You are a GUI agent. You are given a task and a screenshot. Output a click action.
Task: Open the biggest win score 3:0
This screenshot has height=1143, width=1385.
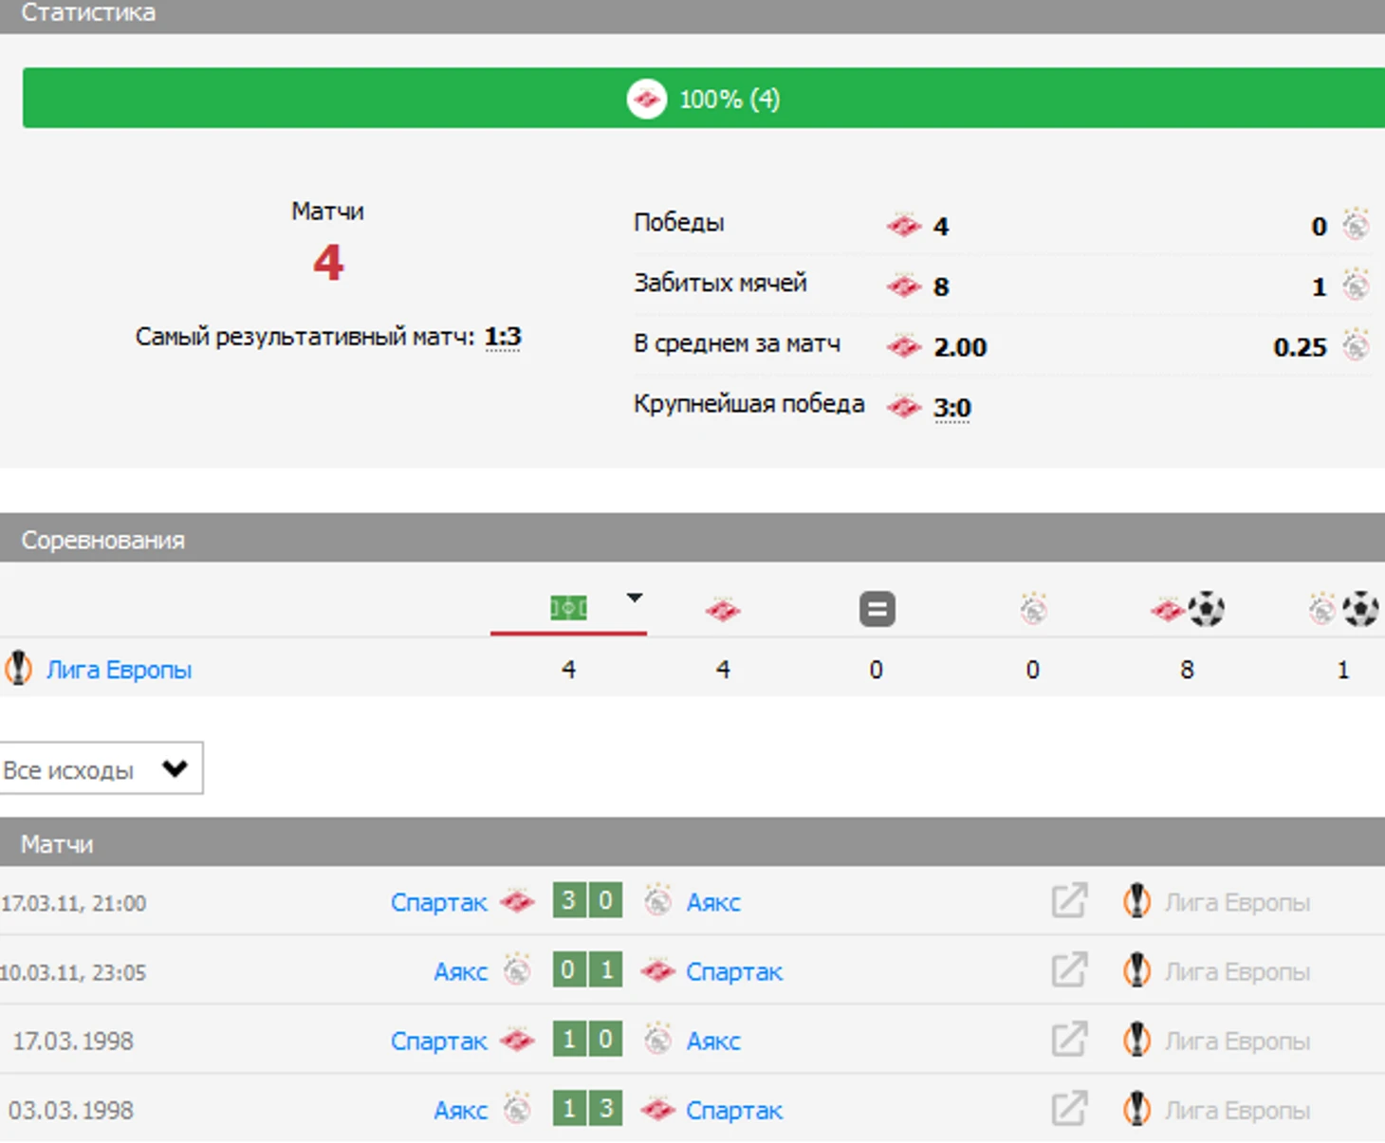pos(952,408)
